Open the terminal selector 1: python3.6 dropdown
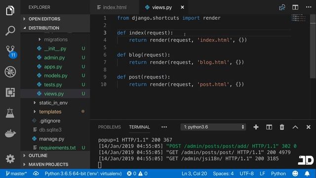This screenshot has width=316, height=178. 213,127
